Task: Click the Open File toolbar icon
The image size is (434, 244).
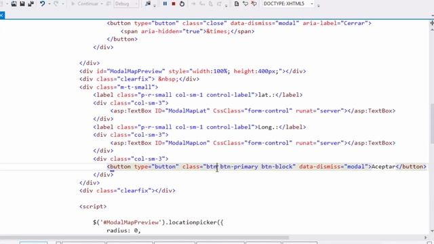Action: 14,3
